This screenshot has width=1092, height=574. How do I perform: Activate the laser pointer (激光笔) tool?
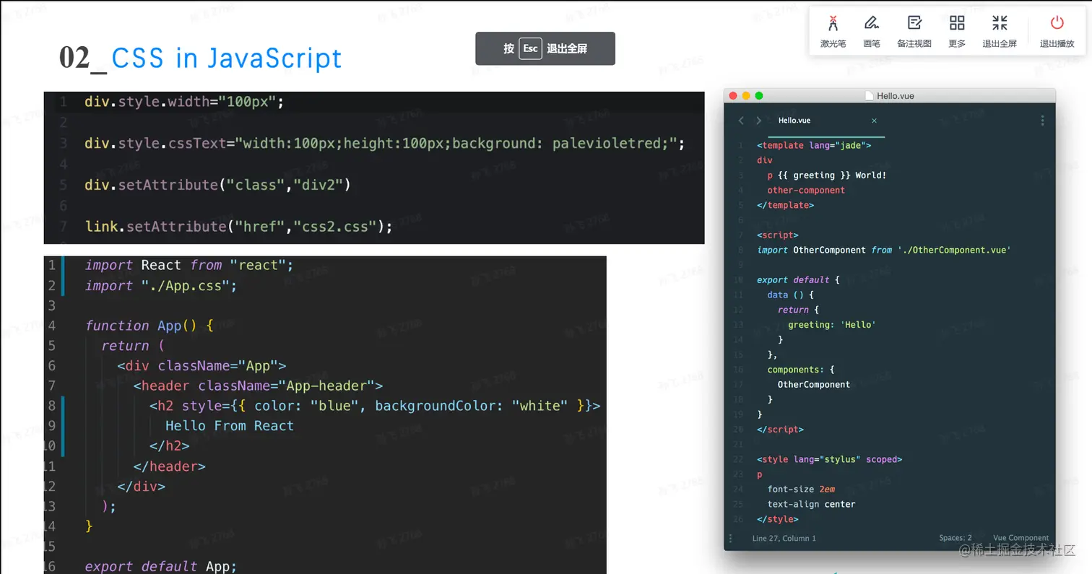pos(833,31)
